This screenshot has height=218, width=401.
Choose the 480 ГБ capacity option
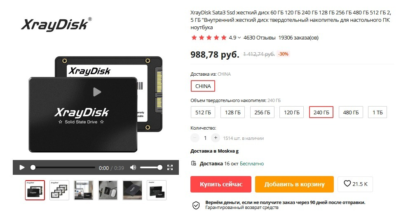tap(351, 112)
